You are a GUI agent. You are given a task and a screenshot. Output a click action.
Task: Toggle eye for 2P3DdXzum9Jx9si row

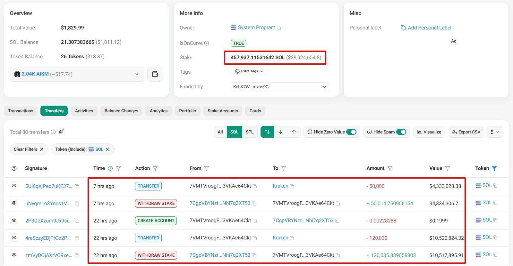point(14,220)
